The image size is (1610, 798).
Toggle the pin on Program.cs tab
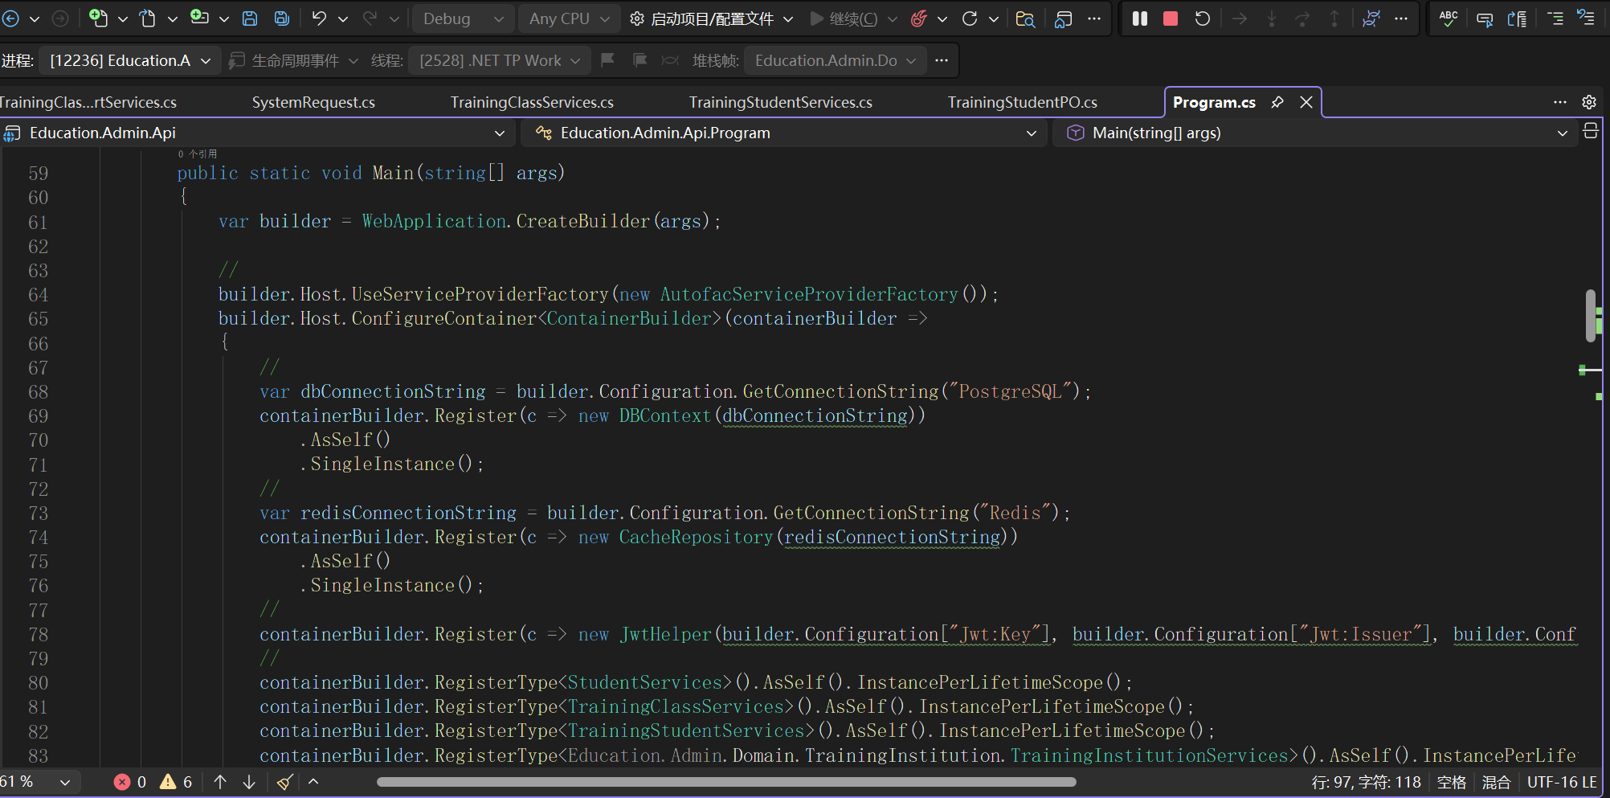pyautogui.click(x=1277, y=102)
